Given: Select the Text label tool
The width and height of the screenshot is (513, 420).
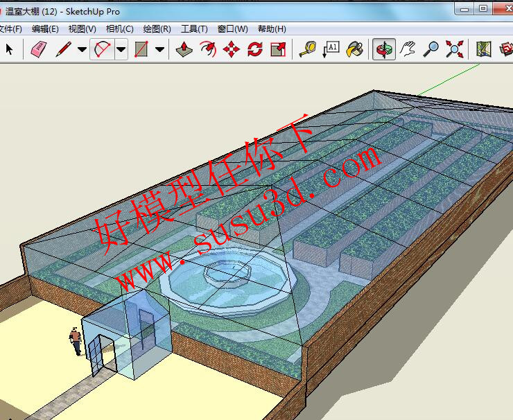Looking at the screenshot, I should 331,49.
